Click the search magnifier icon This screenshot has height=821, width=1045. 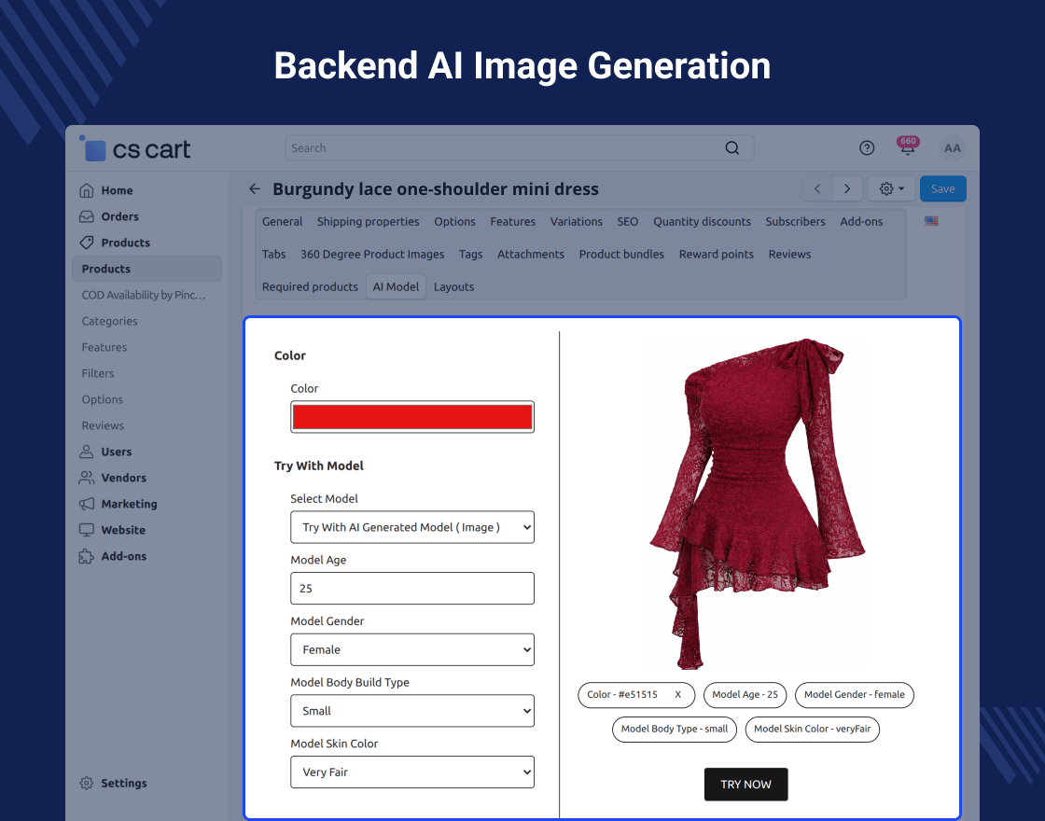732,148
